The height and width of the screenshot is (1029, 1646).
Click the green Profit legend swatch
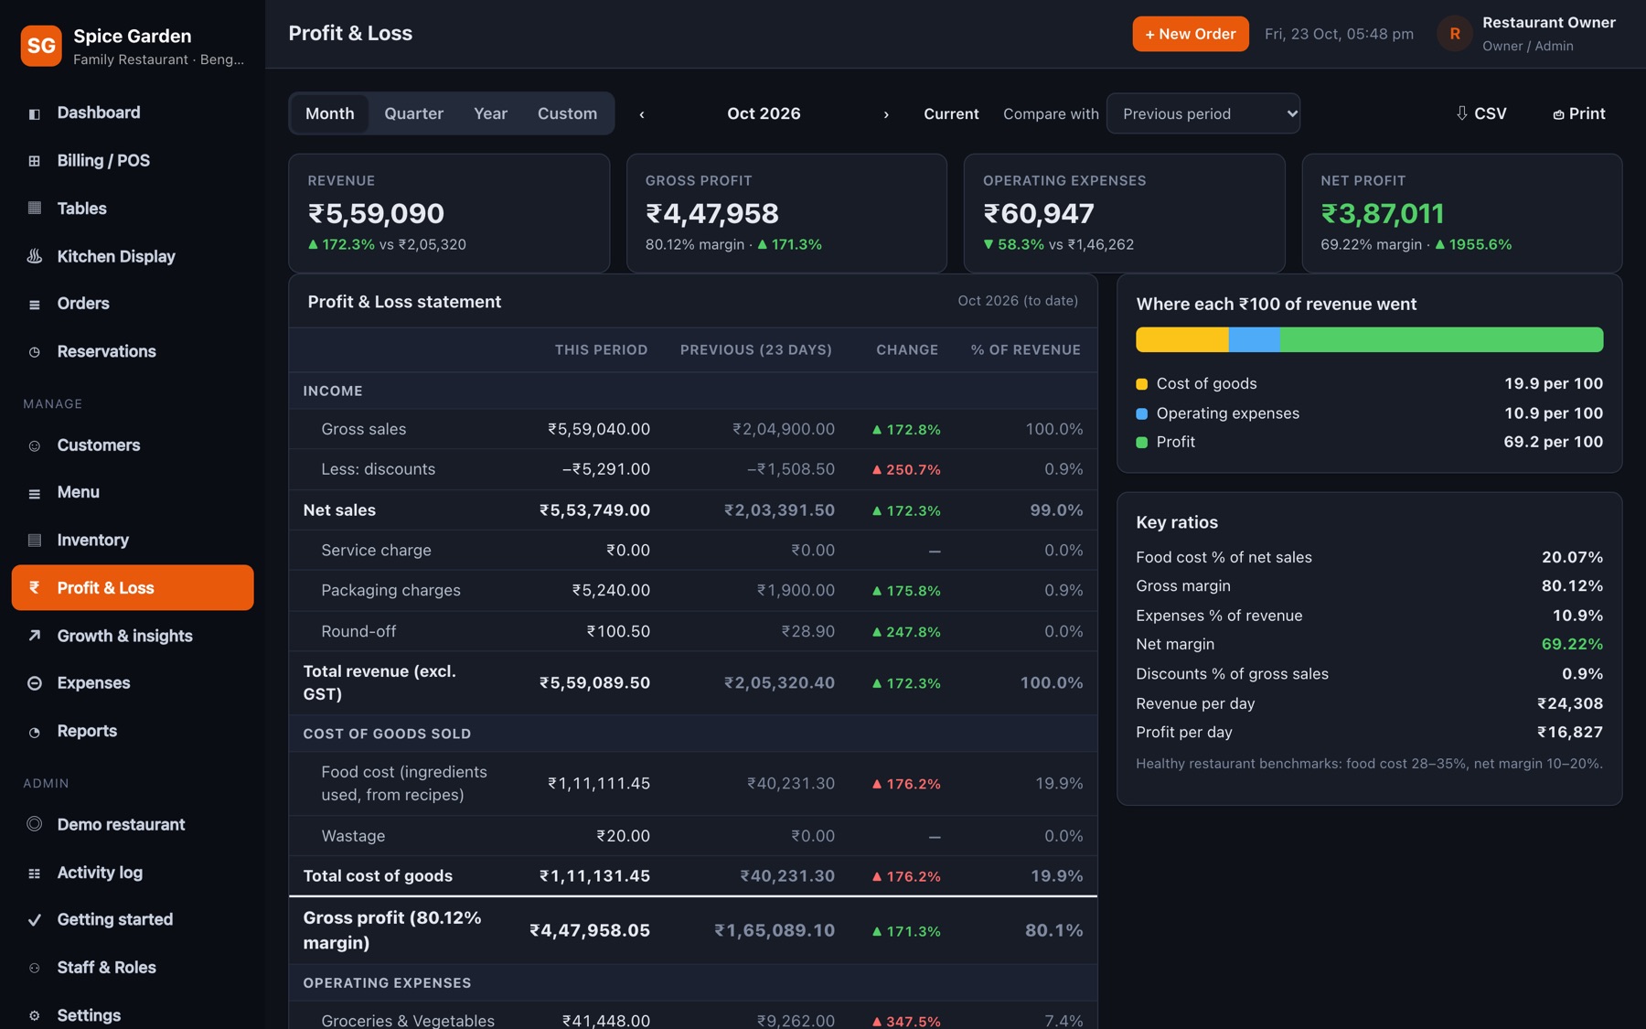[1141, 443]
